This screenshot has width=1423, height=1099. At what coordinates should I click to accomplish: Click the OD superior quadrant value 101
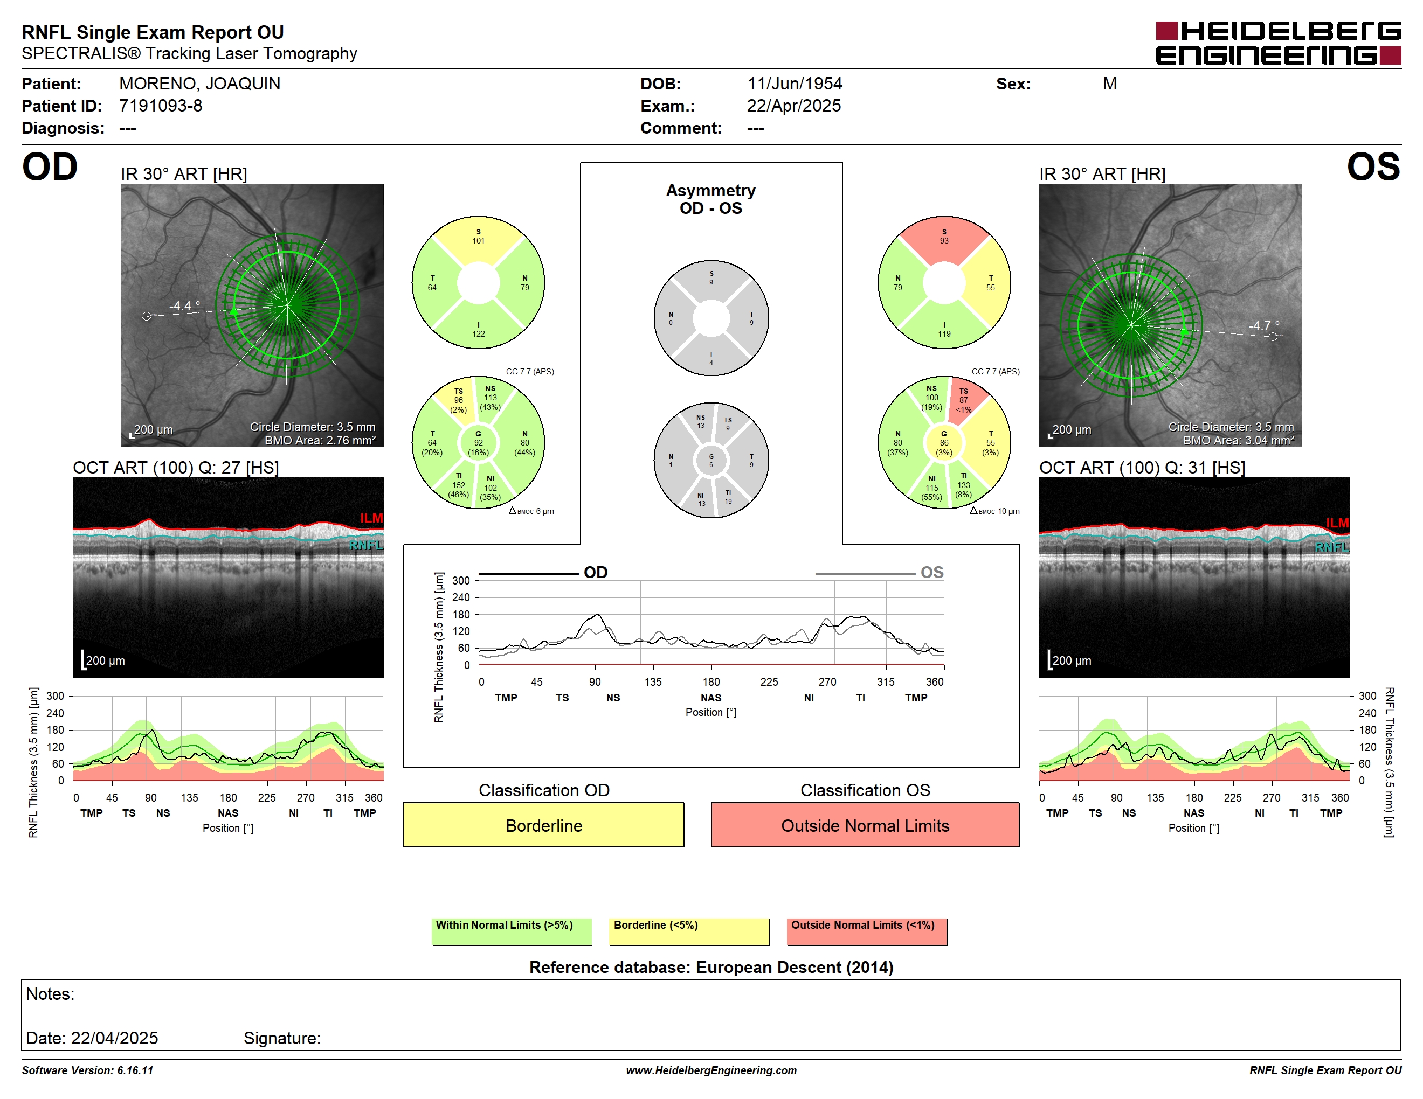[478, 240]
